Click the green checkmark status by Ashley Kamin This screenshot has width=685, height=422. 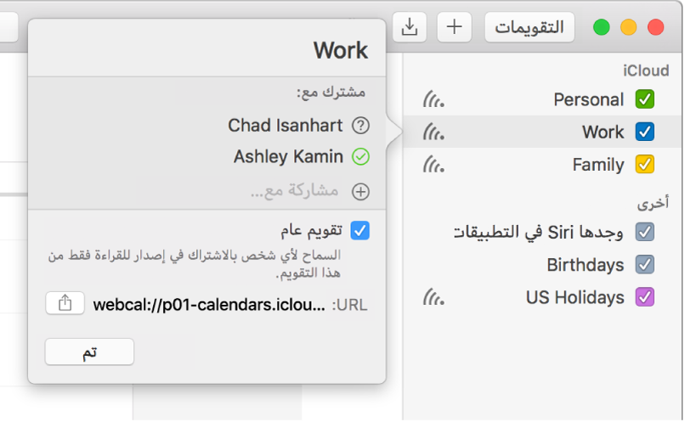point(360,157)
